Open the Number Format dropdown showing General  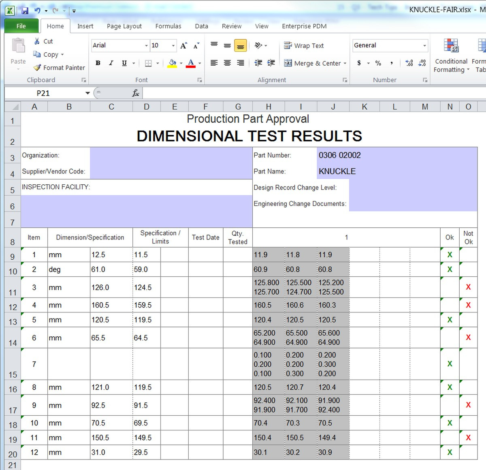click(x=424, y=45)
